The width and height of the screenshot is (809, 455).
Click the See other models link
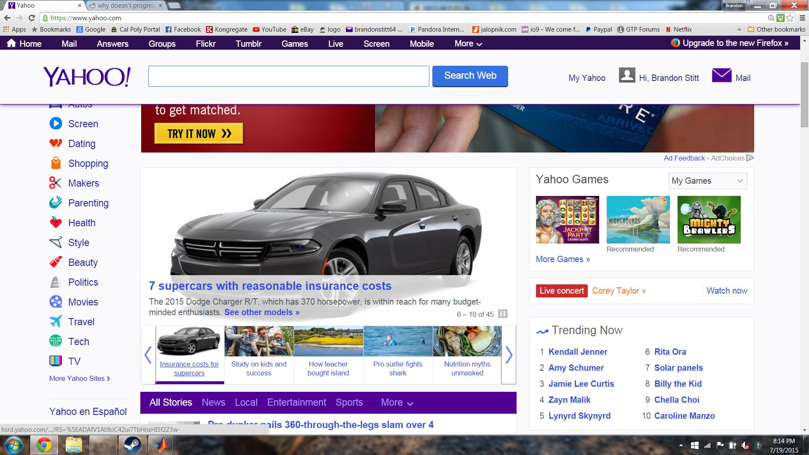[262, 312]
